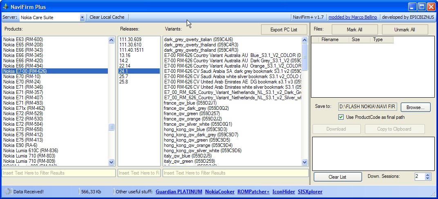This screenshot has height=199, width=438.
Task: Decrease Down. Sessions with down arrow
Action: (x=427, y=178)
